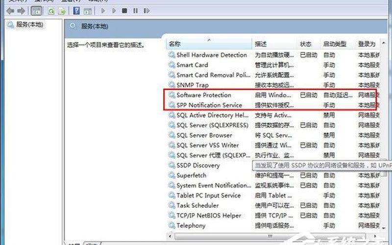The height and width of the screenshot is (245, 392).
Task: Click the Telephony gear icon
Action: coord(171,225)
